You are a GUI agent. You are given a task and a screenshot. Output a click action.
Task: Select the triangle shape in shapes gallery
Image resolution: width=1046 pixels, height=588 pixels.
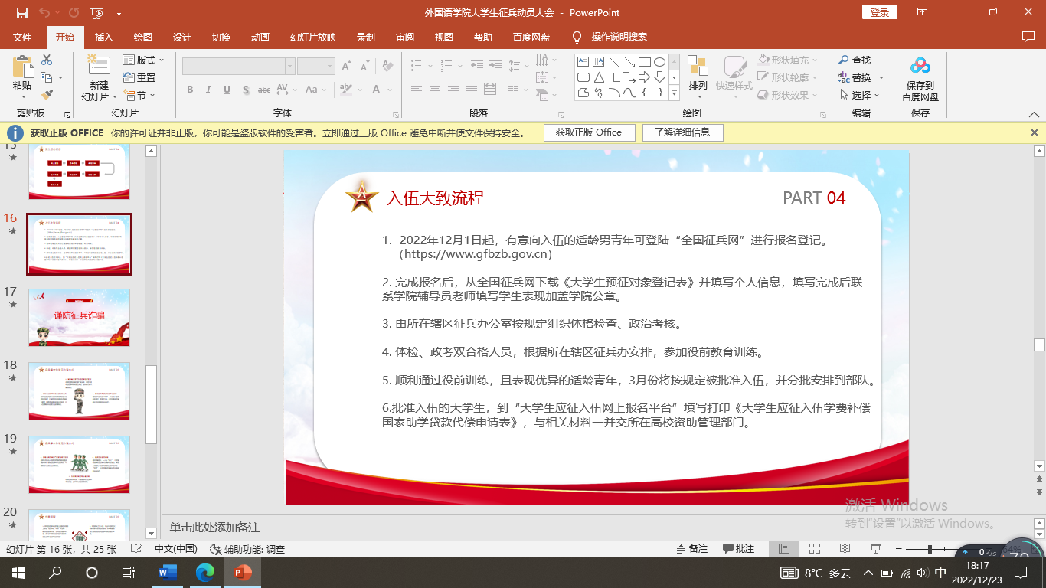[x=599, y=77]
